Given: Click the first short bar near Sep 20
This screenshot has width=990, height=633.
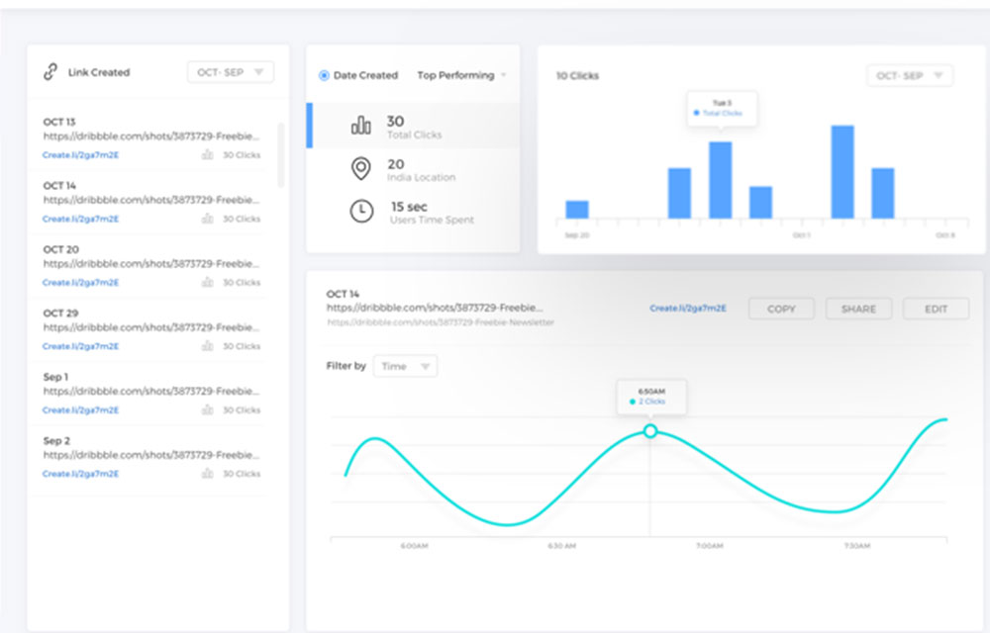Looking at the screenshot, I should [577, 210].
